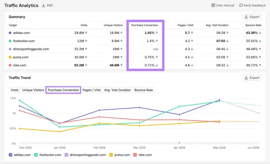
Task: Export the Traffic Trend chart
Action: click(252, 78)
